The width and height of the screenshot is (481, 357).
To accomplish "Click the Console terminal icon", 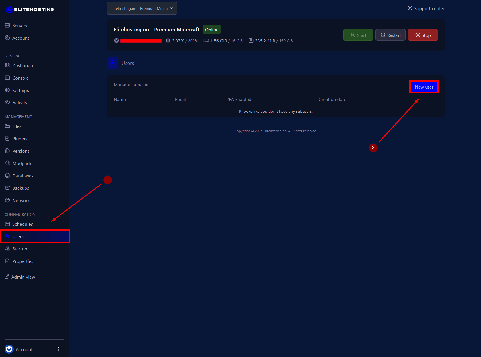I will [7, 78].
